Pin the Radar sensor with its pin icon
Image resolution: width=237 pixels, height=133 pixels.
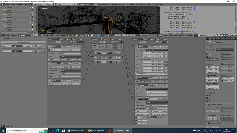coord(74,46)
